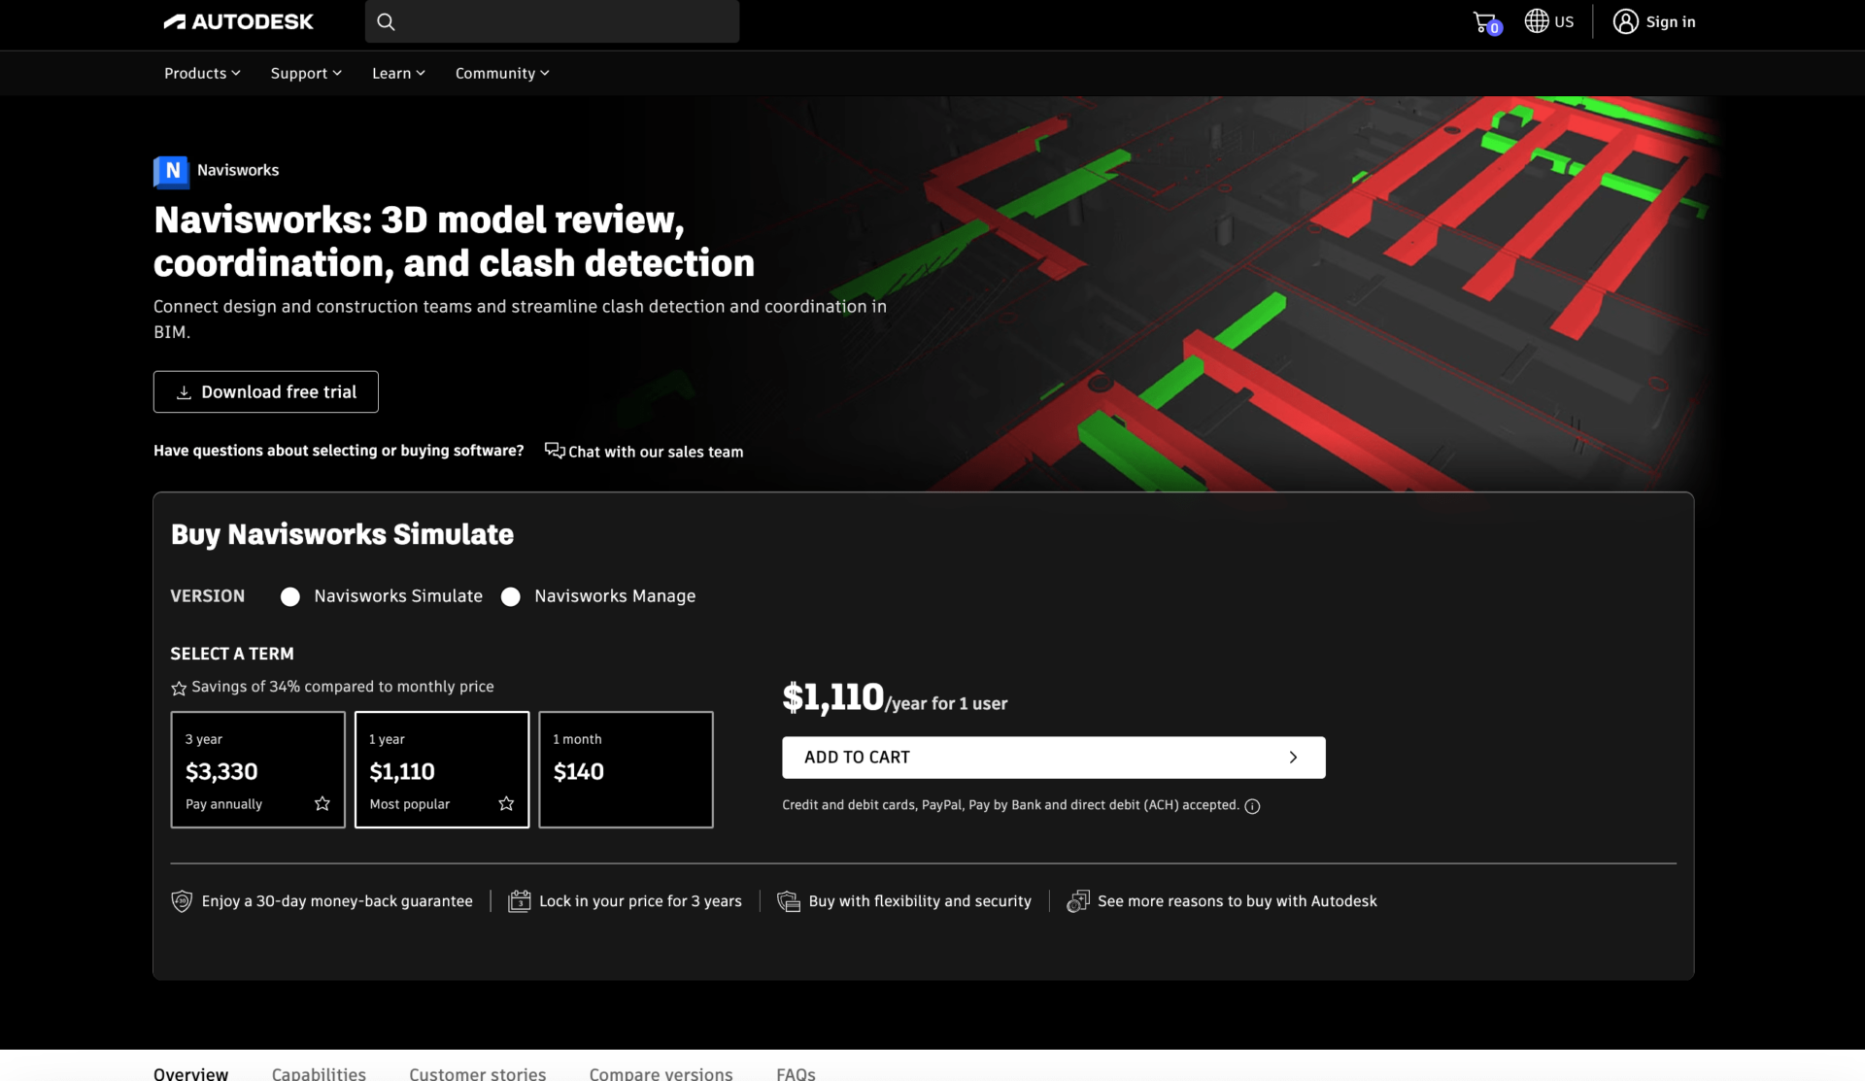Expand the Products menu
The height and width of the screenshot is (1081, 1865).
click(x=201, y=73)
